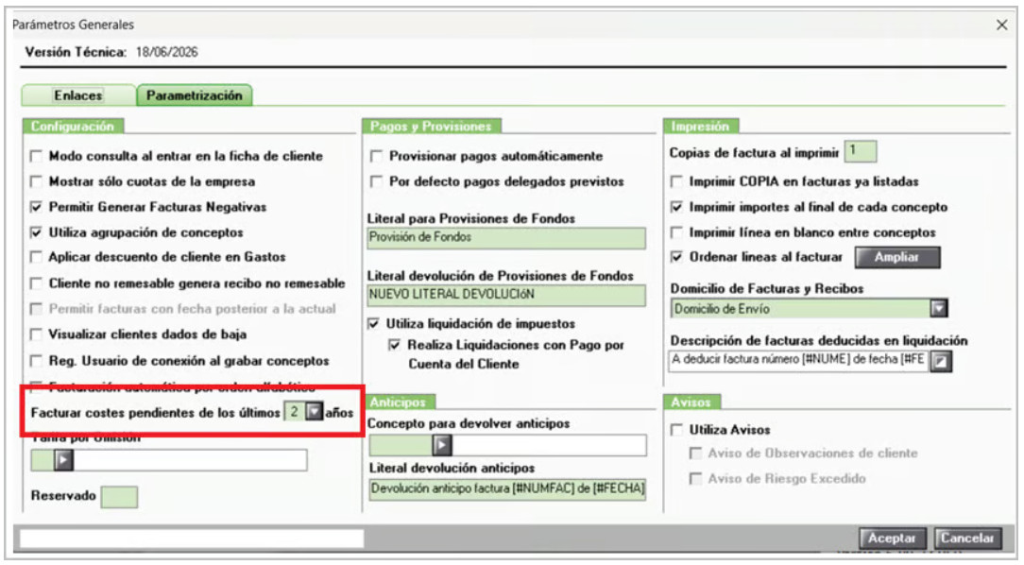Click the Aceptar button

pyautogui.click(x=892, y=539)
